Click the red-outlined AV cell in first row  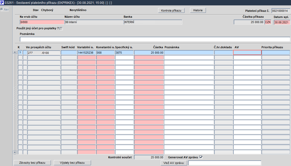(247, 53)
